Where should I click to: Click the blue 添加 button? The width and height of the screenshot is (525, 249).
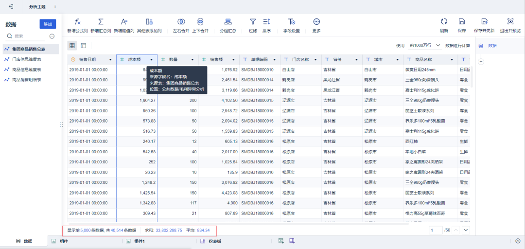[x=48, y=24]
